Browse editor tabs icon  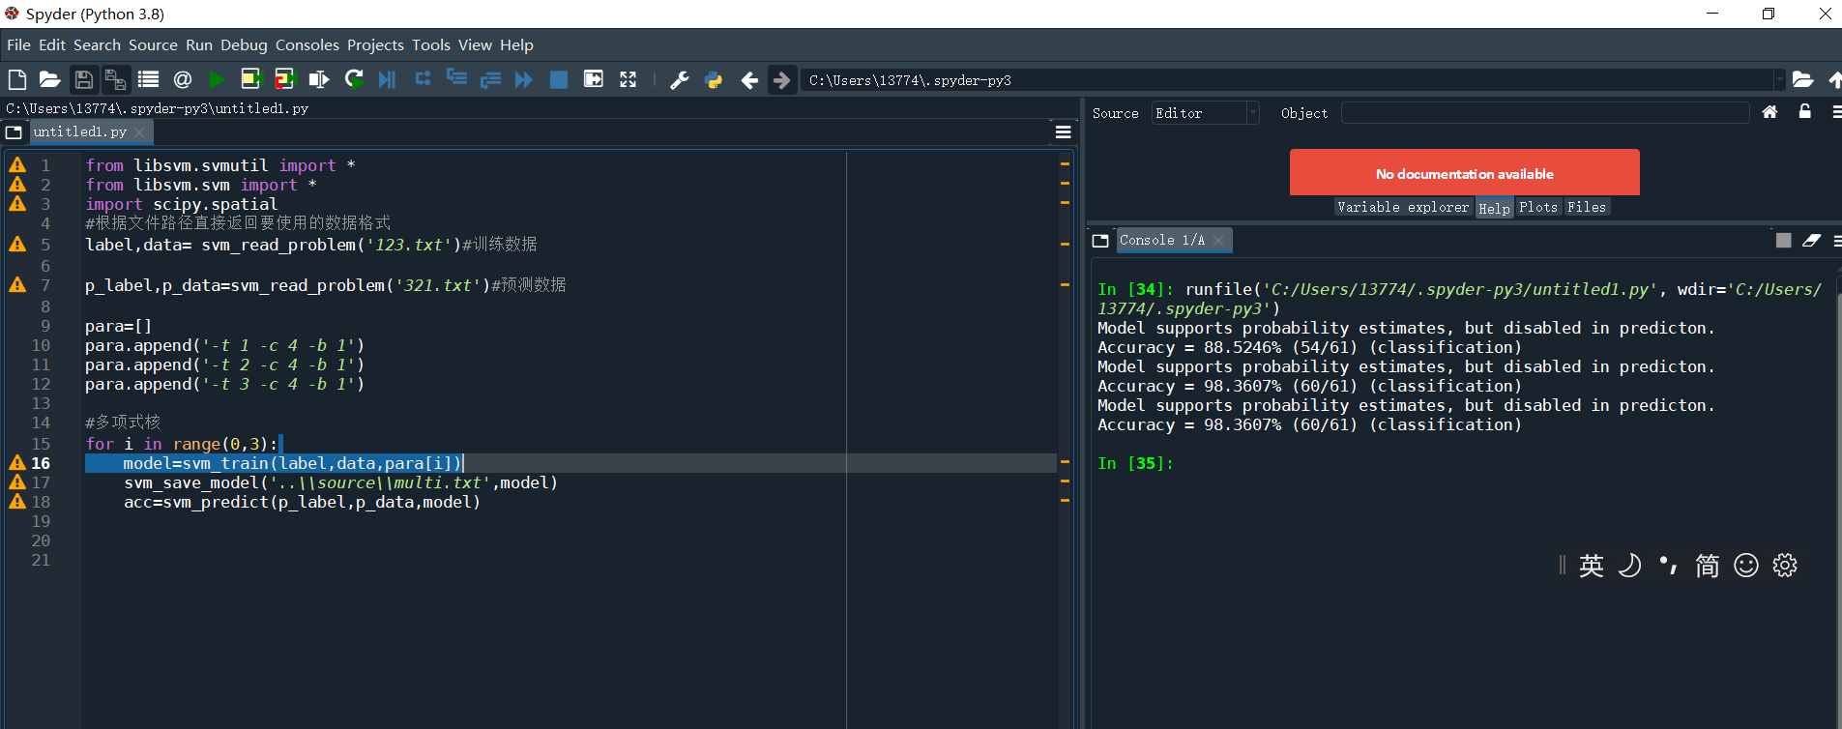click(x=14, y=132)
